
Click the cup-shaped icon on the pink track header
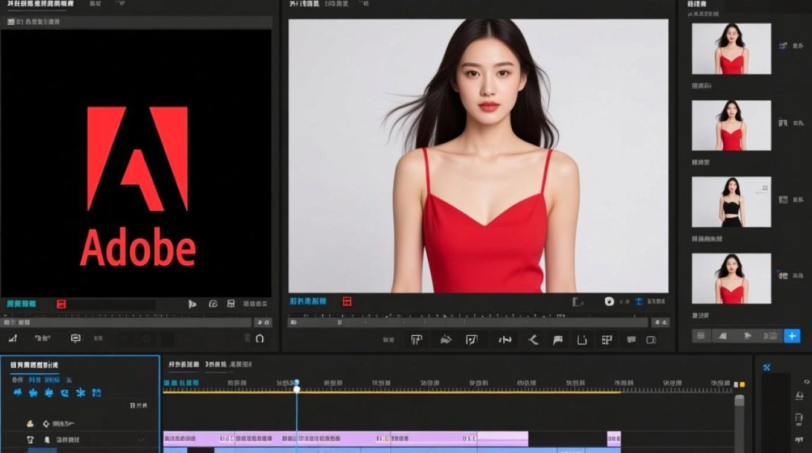pos(30,440)
